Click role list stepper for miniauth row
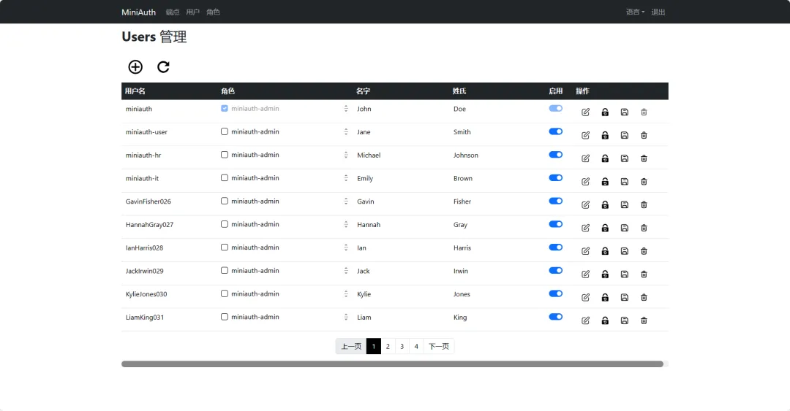This screenshot has width=790, height=411. pos(346,109)
